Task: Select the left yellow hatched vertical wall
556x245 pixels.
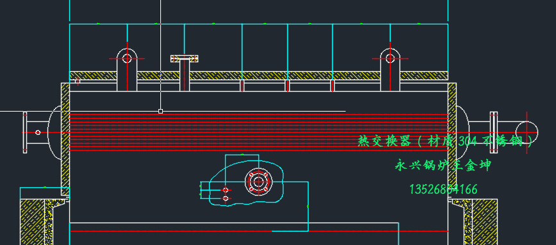Action: click(x=65, y=139)
